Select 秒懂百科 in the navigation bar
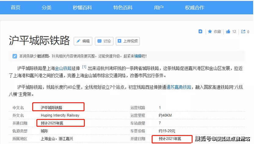Viewport: 255px width, 144px height. tap(82, 8)
